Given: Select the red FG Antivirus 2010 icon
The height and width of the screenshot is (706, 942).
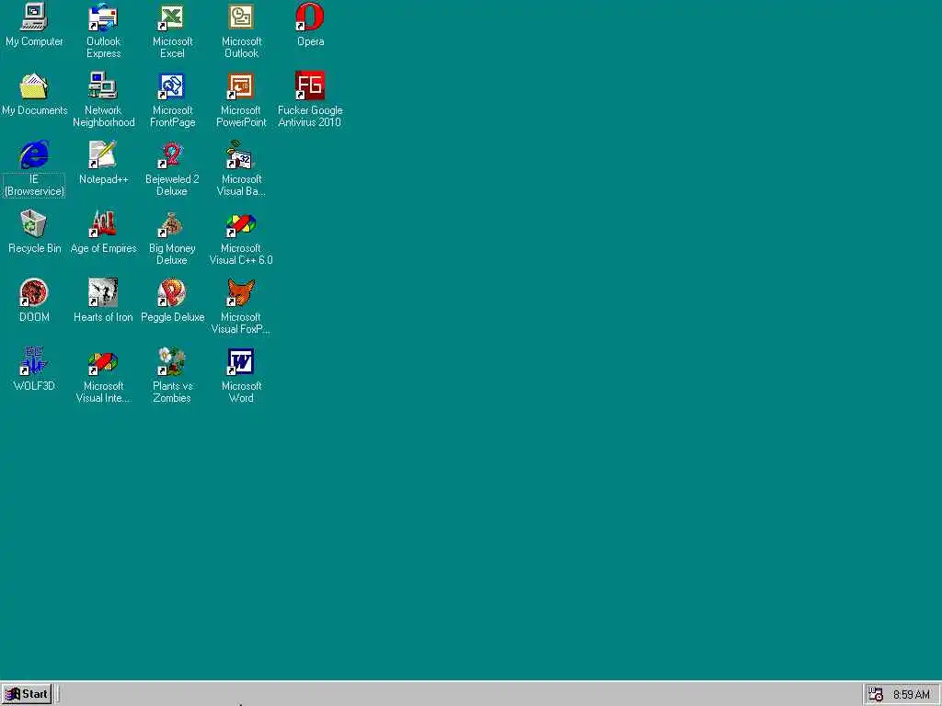Looking at the screenshot, I should tap(310, 85).
